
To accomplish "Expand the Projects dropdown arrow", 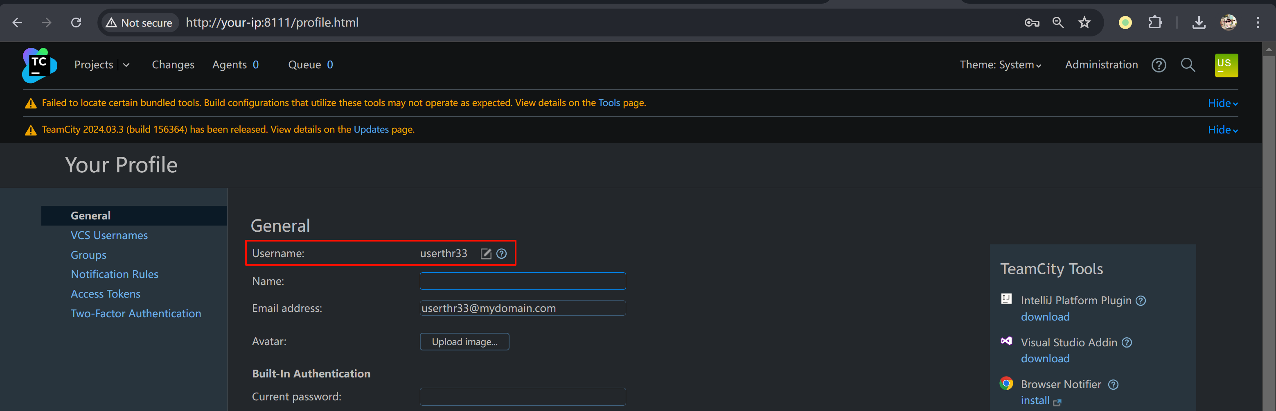I will 126,65.
